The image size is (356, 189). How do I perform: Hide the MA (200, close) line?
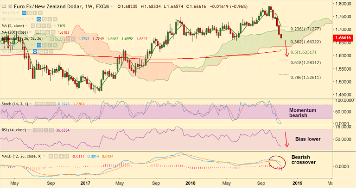point(37,32)
